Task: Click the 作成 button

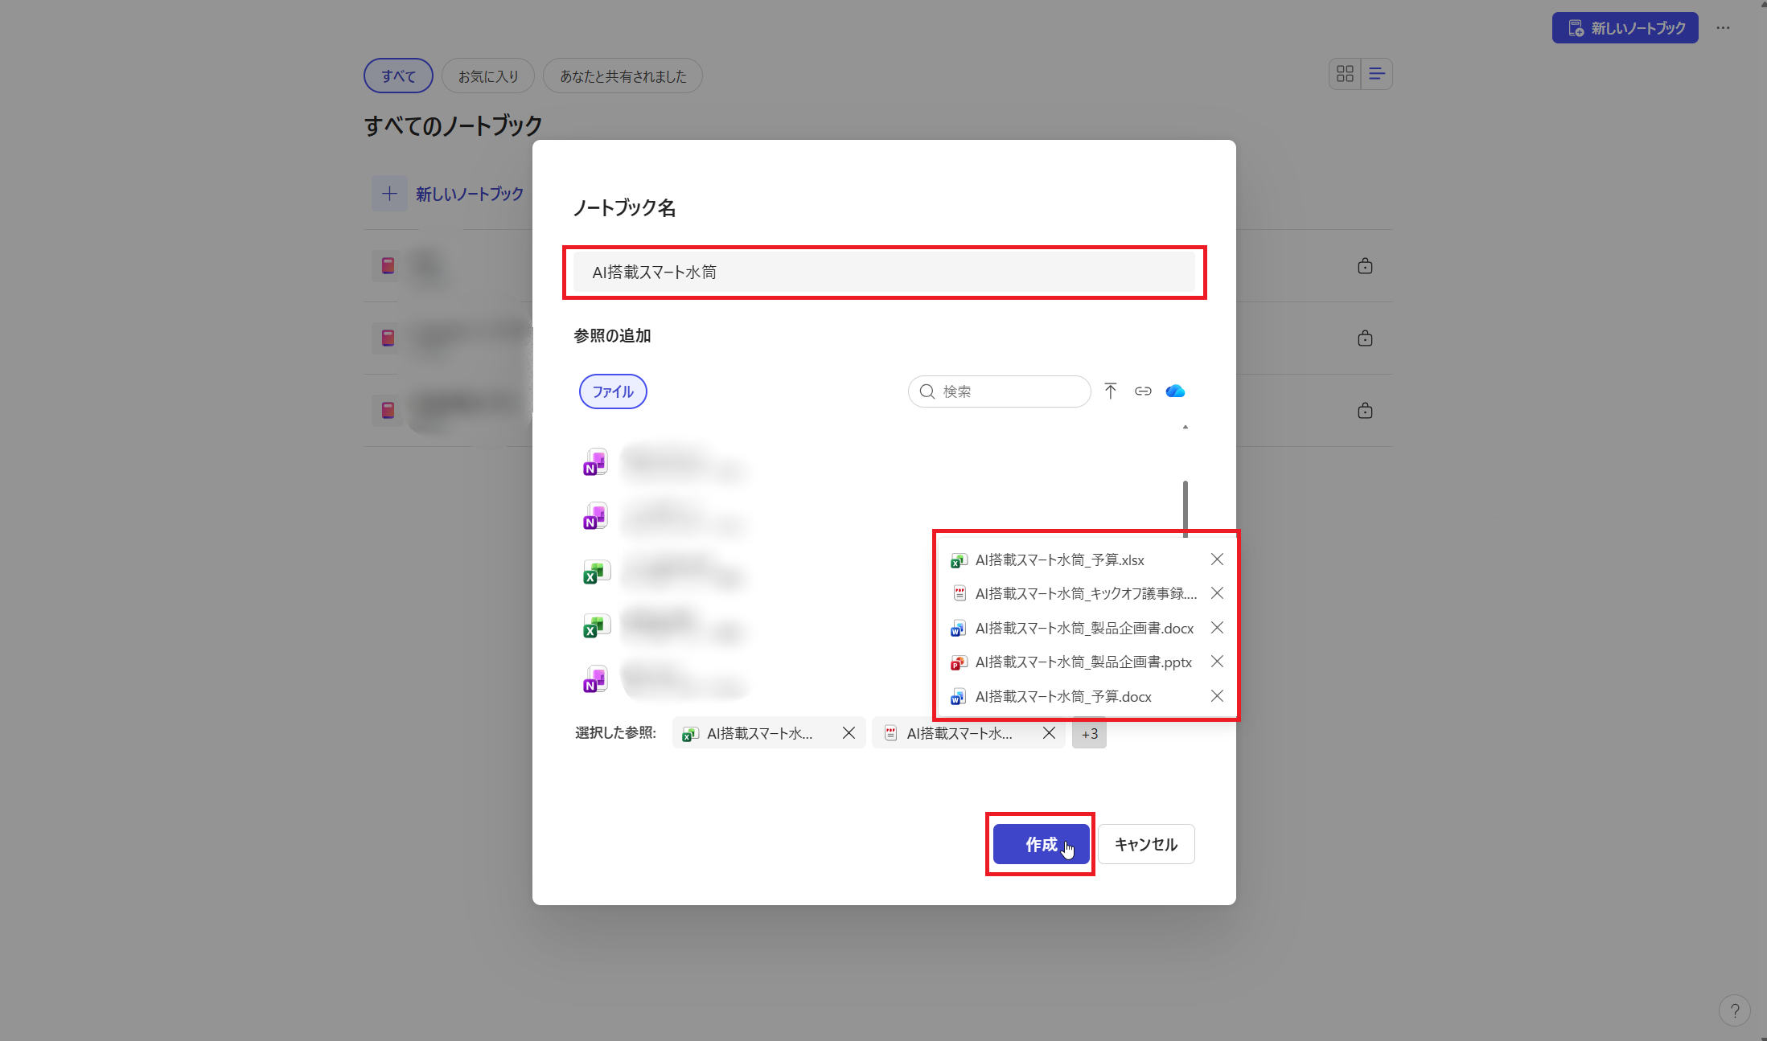Action: [1040, 844]
